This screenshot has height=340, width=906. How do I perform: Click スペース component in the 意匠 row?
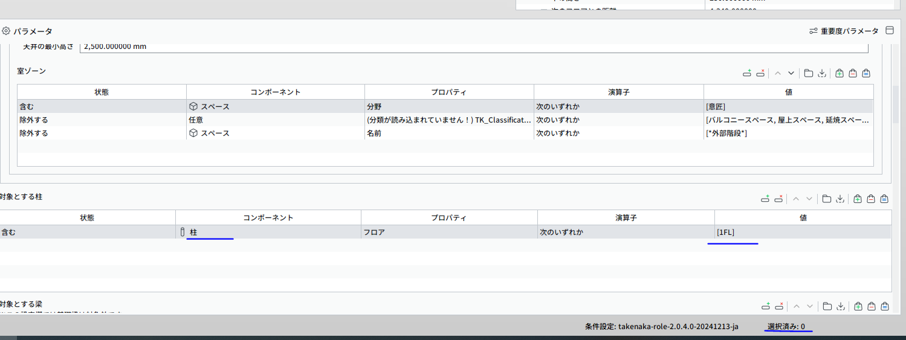pos(276,106)
